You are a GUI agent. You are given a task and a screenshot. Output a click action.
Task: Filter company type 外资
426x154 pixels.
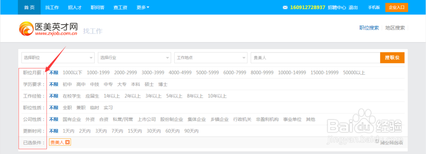(90, 119)
